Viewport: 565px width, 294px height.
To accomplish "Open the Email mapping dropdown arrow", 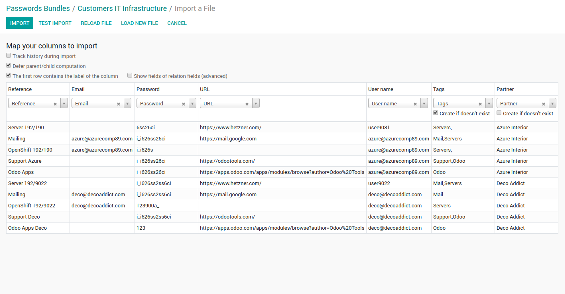I will click(127, 104).
